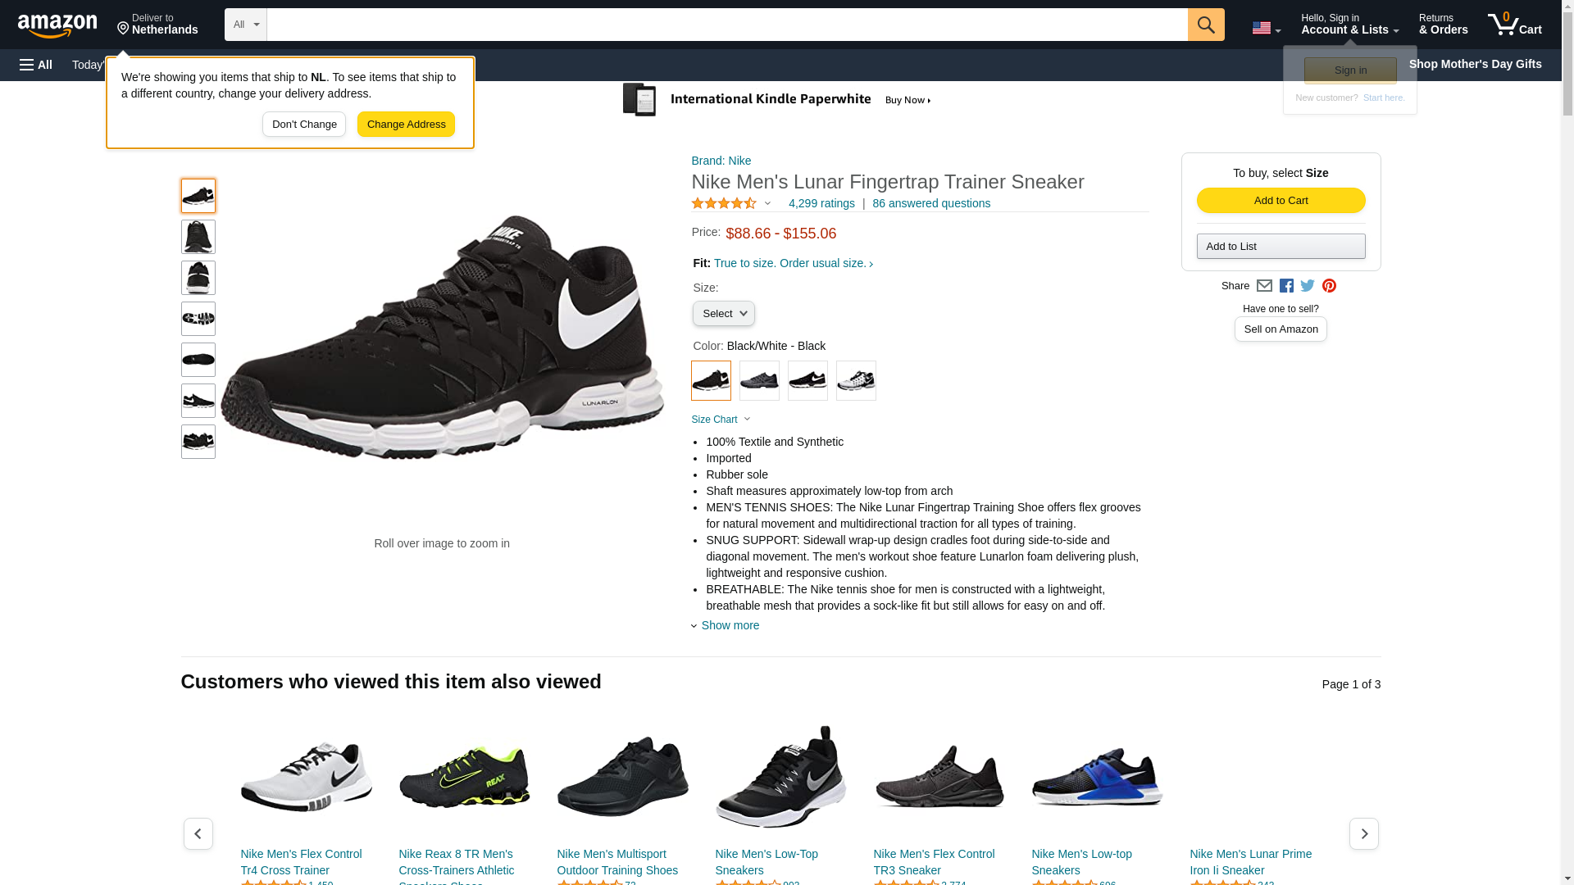Select the white color shoe swatch
This screenshot has width=1574, height=885.
pos(855,381)
